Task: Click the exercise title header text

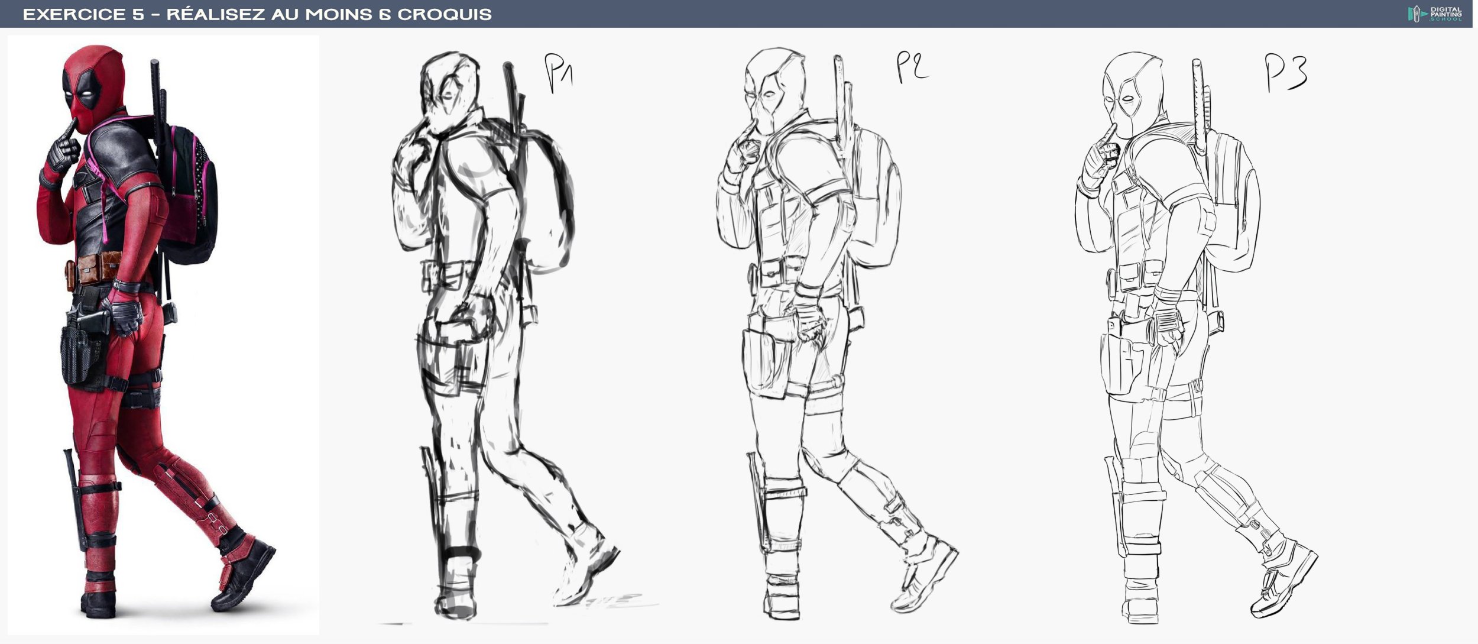Action: pyautogui.click(x=257, y=14)
